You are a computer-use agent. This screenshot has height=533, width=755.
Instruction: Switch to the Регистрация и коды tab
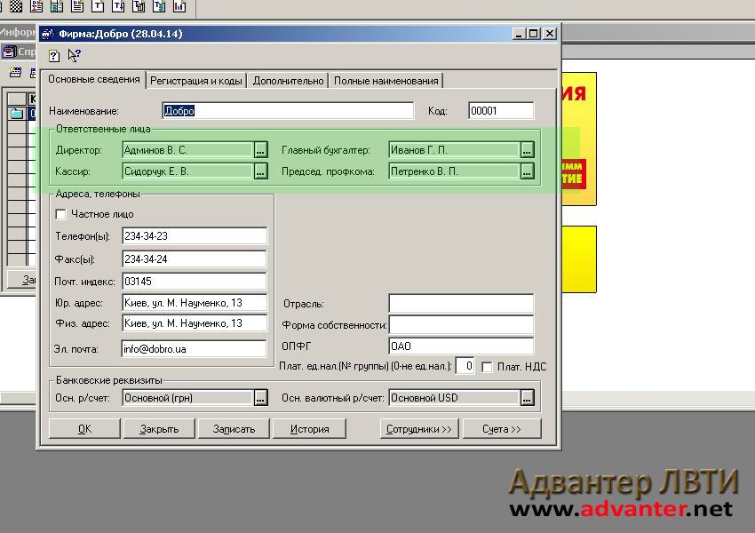pyautogui.click(x=196, y=81)
